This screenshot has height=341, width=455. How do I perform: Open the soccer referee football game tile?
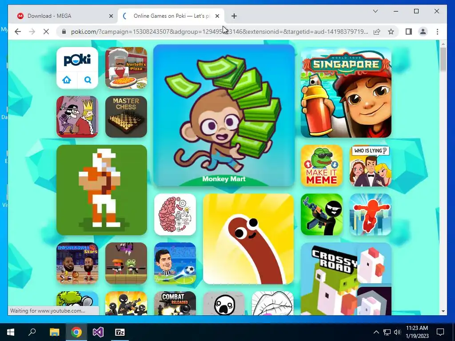click(x=175, y=263)
